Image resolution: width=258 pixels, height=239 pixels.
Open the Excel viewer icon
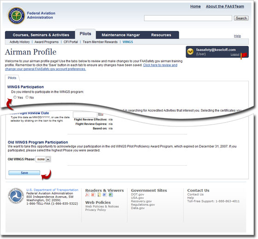111,195
